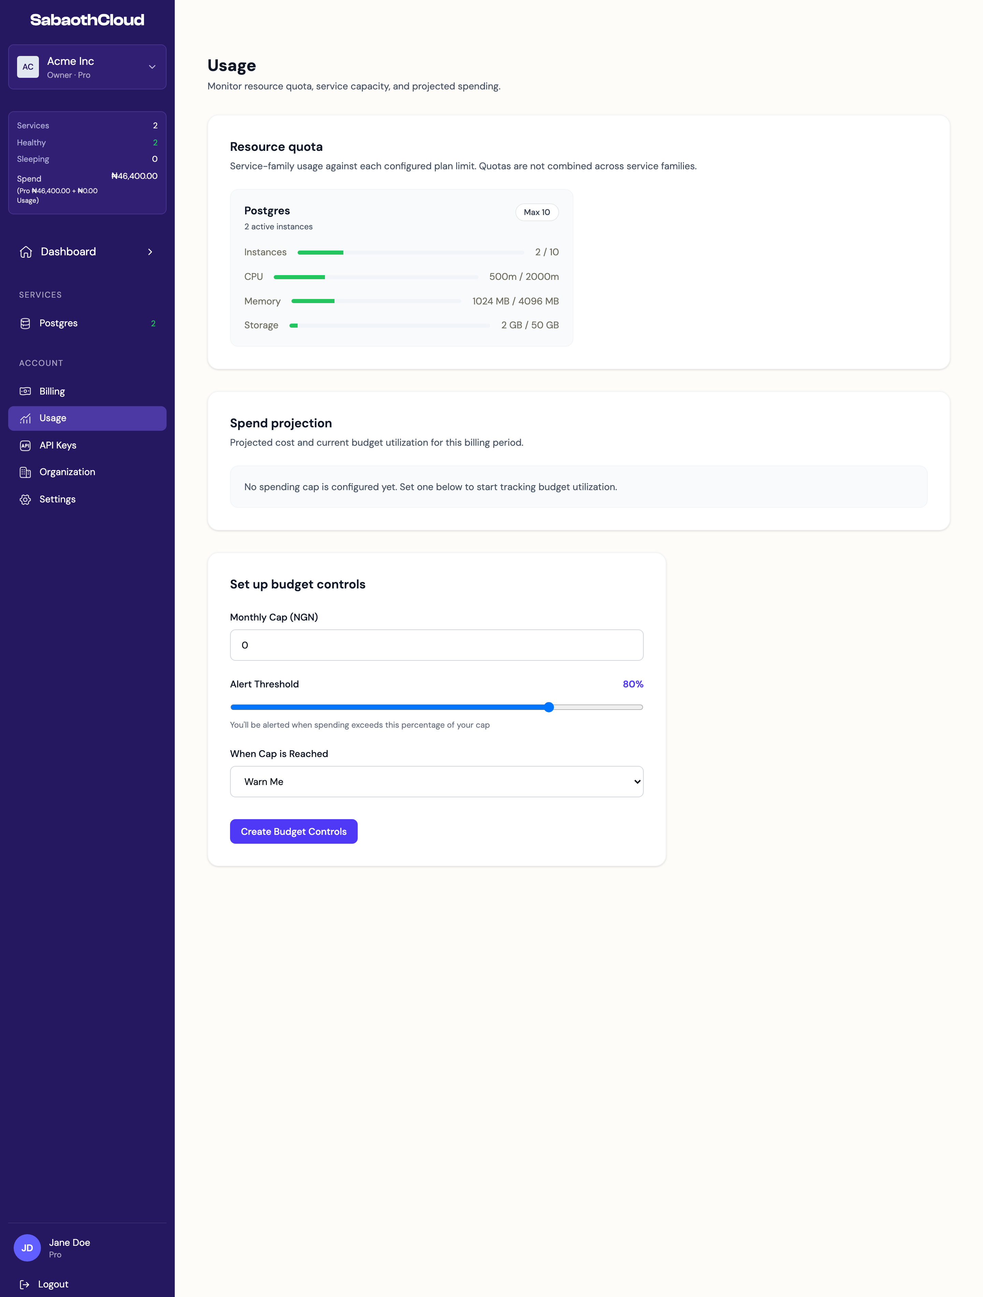
Task: Open the Settings page
Action: 87,500
